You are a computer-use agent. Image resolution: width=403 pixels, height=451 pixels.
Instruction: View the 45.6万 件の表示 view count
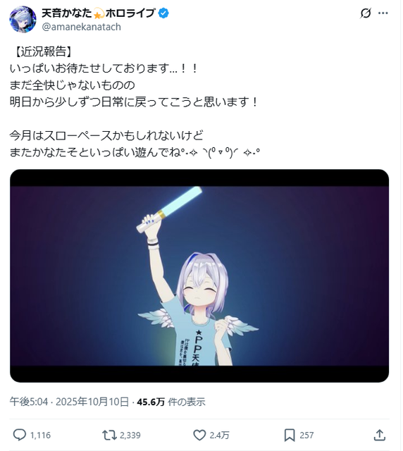click(171, 402)
